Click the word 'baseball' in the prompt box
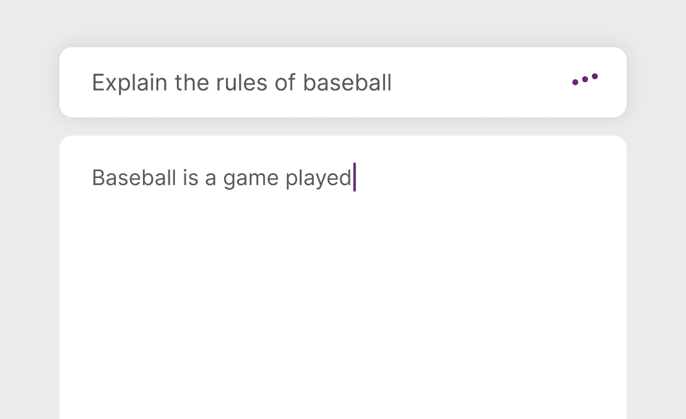The width and height of the screenshot is (686, 419). point(347,83)
